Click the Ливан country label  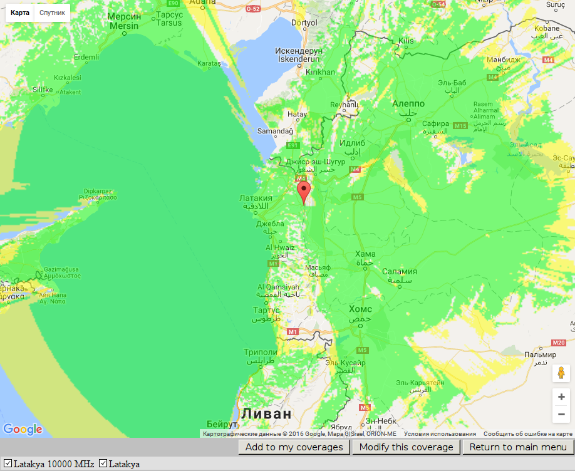point(266,414)
